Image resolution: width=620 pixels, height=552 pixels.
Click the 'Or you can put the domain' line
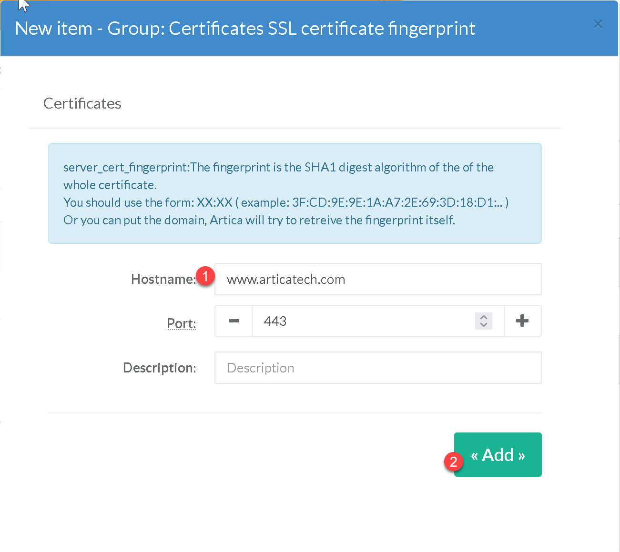coord(259,220)
